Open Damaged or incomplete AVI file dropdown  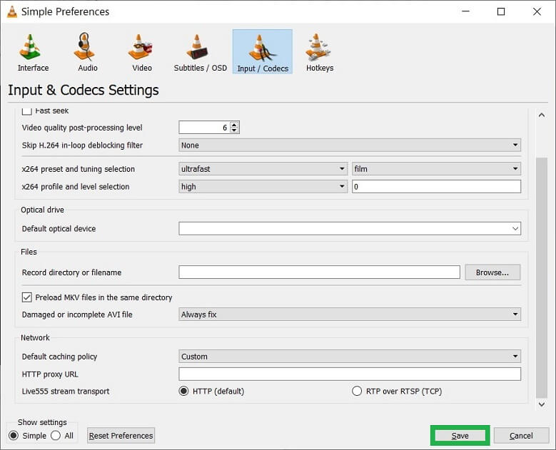(350, 315)
